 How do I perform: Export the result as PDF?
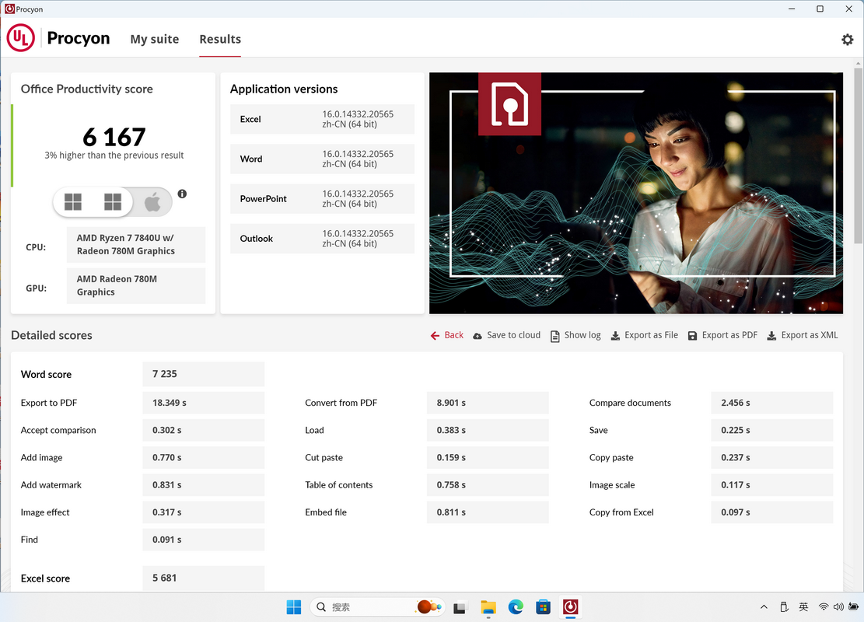click(x=723, y=335)
